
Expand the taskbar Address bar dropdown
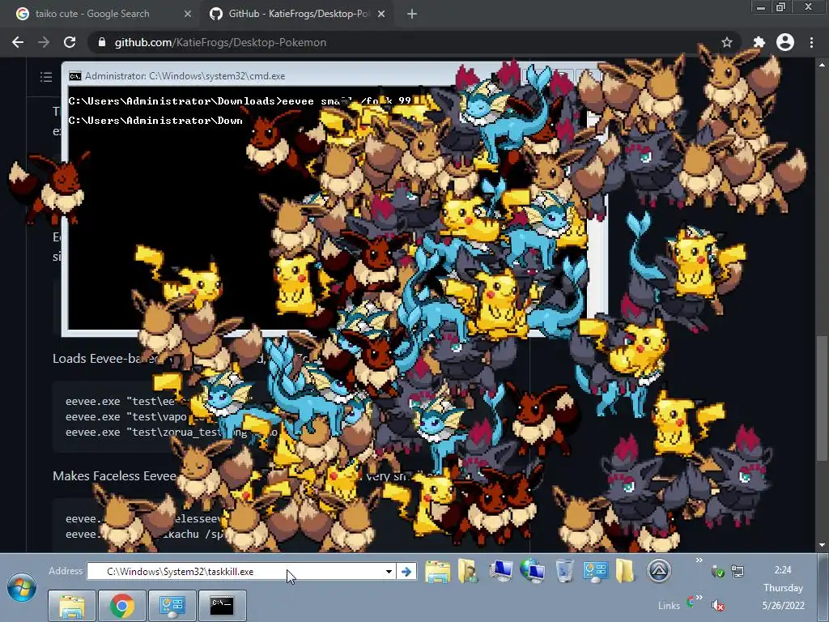click(389, 572)
